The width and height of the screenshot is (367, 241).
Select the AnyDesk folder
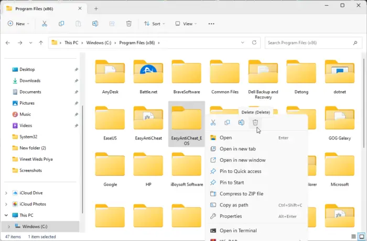click(110, 77)
